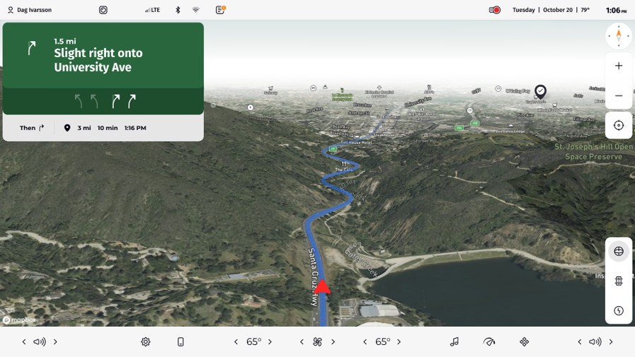Increase left temperature above 65°
Image resolution: width=635 pixels, height=357 pixels.
(270, 342)
